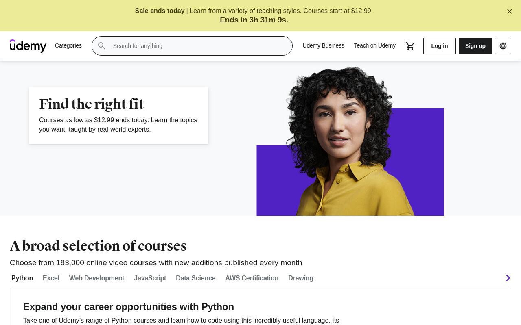Open the Udemy Business link
This screenshot has height=325, width=521.
coord(323,45)
